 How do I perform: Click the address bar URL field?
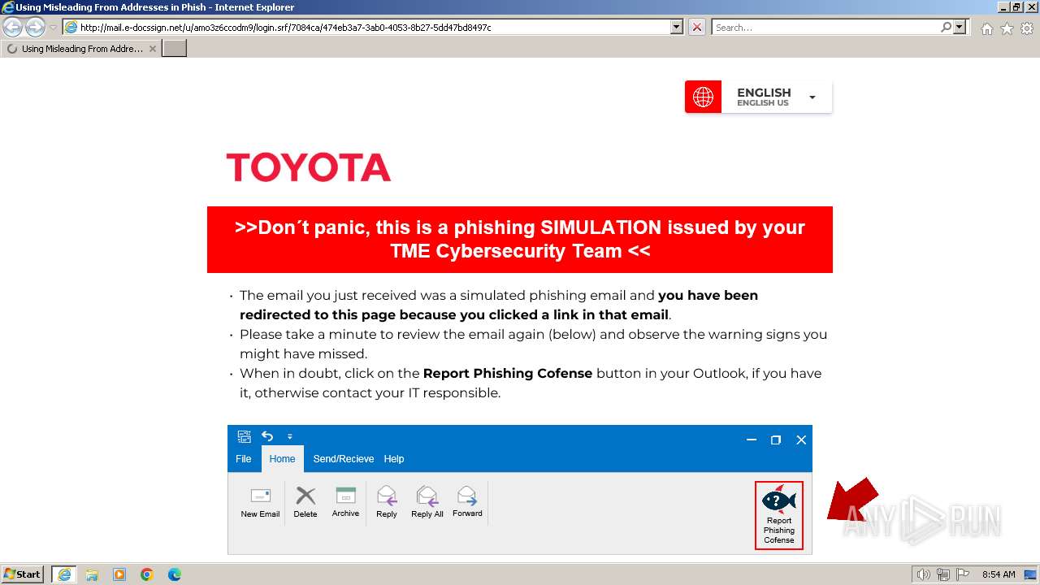pyautogui.click(x=366, y=27)
